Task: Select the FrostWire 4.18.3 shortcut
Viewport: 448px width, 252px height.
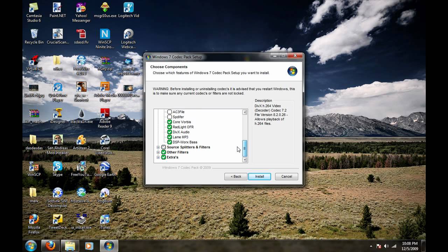Action: pos(81,65)
